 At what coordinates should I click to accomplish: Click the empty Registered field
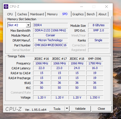click(99, 50)
